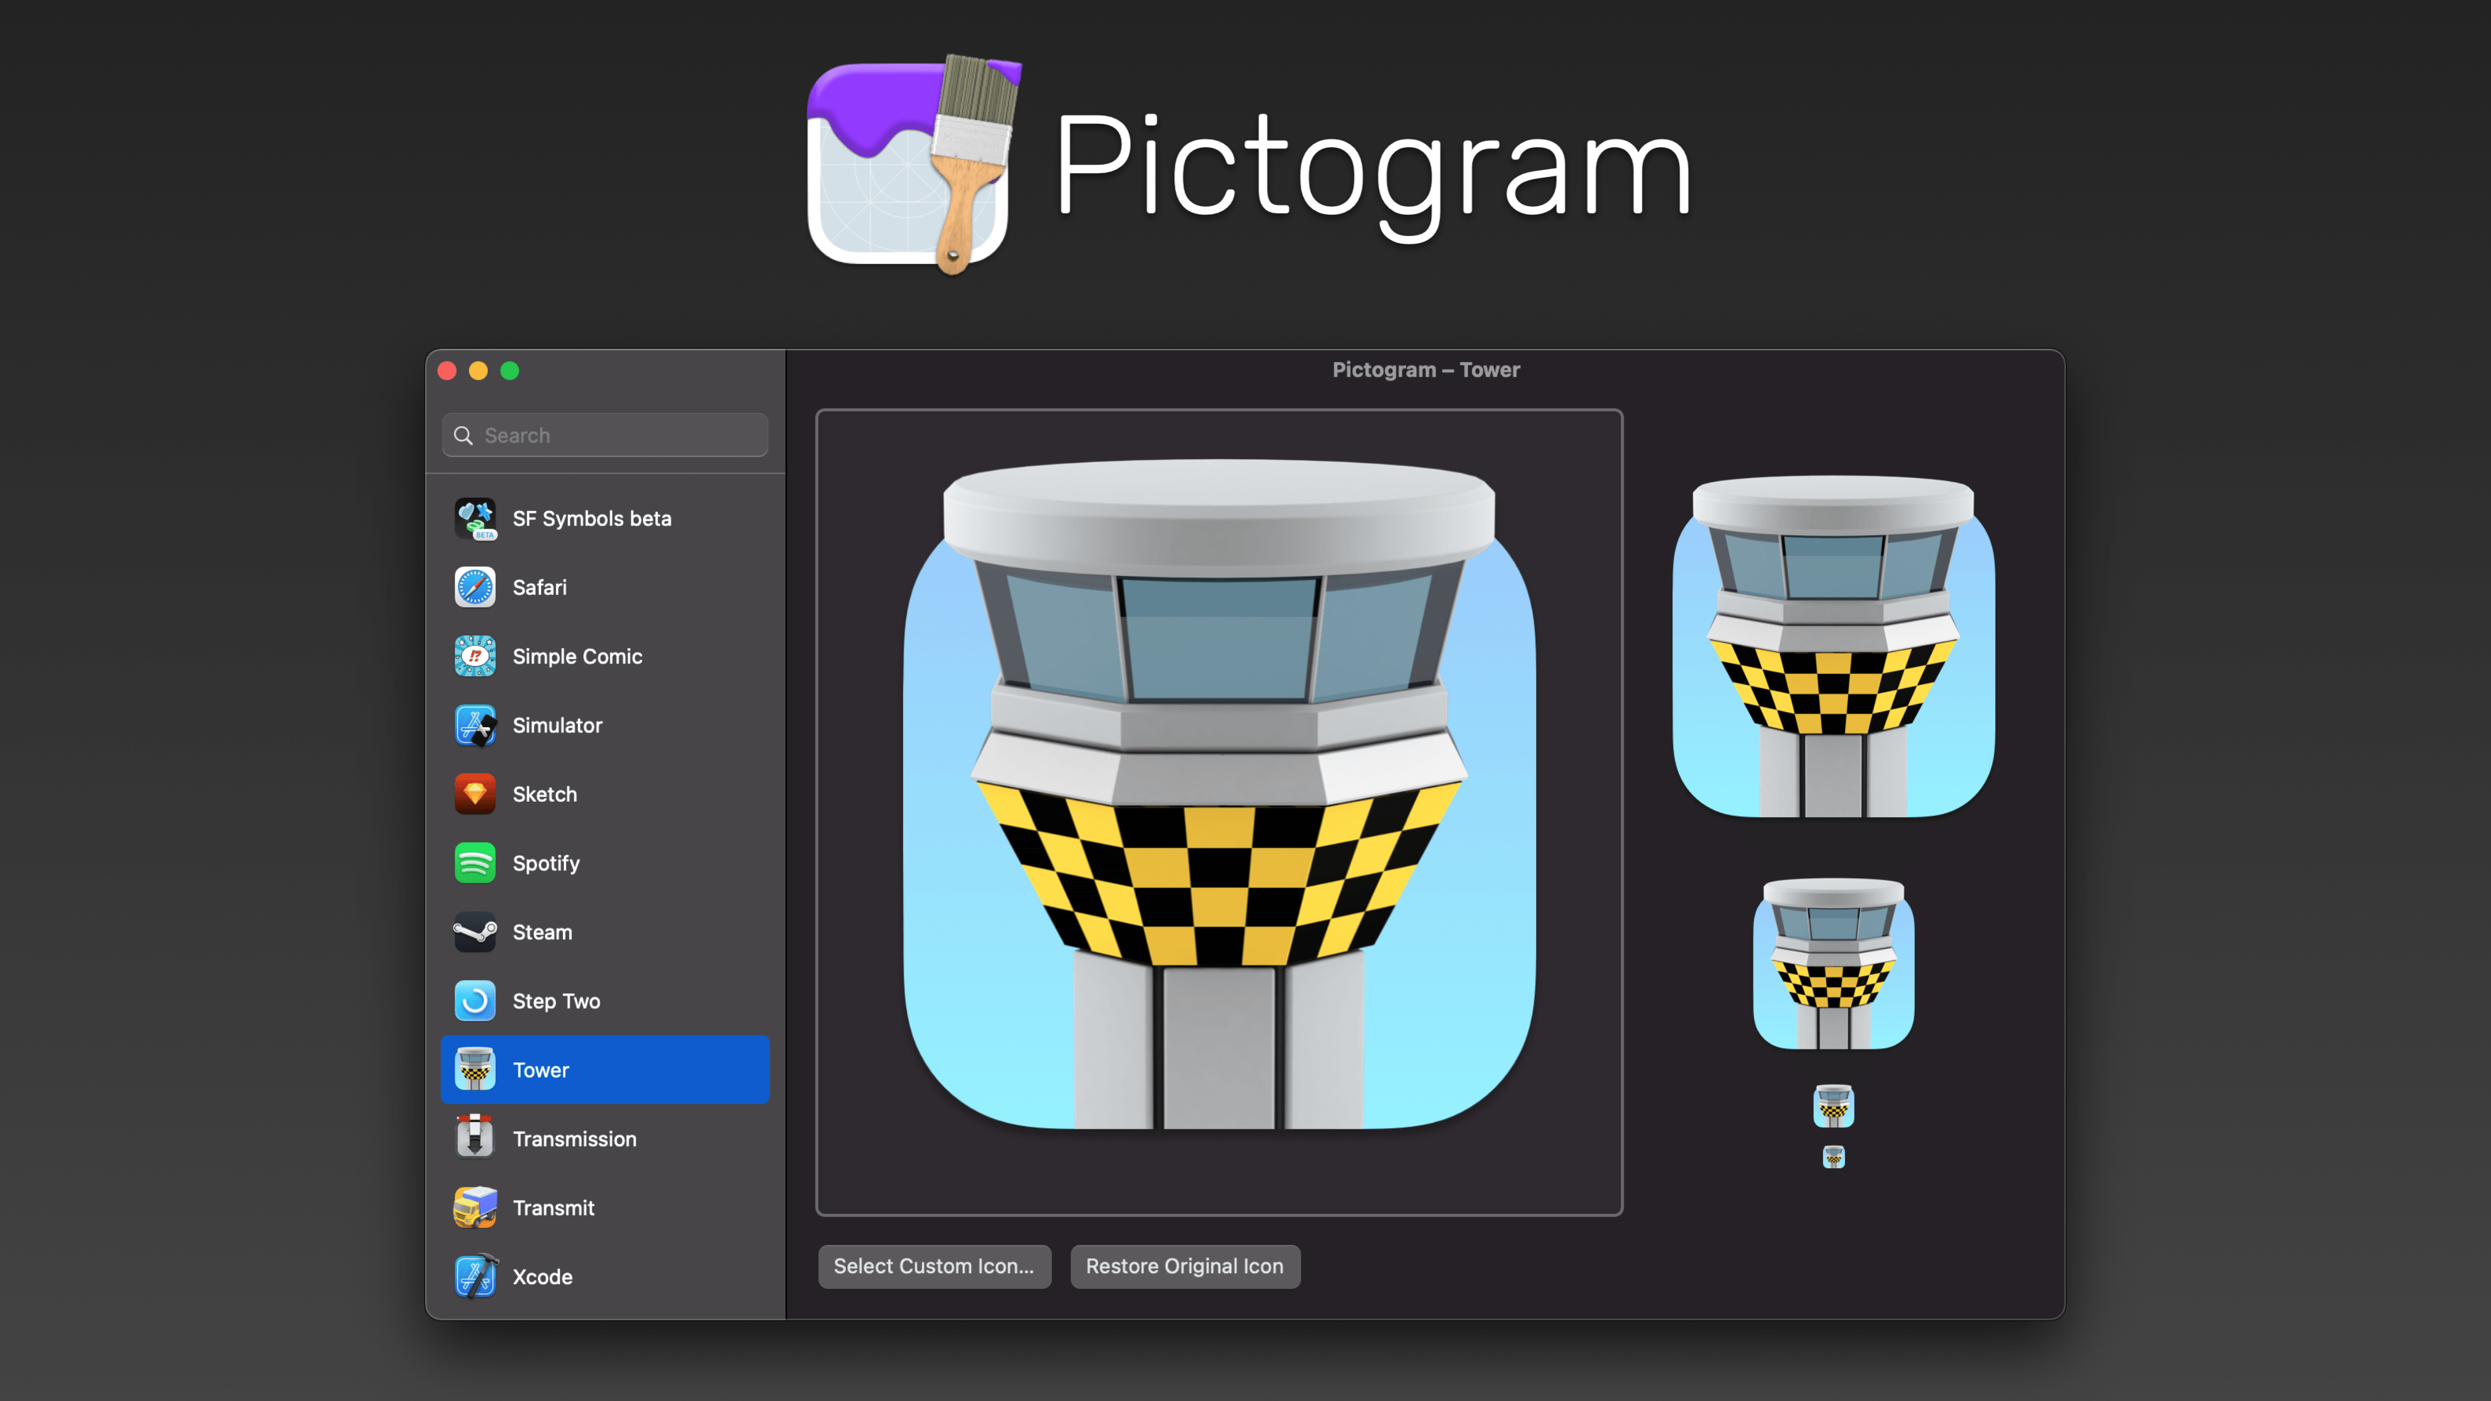This screenshot has height=1401, width=2491.
Task: Pick the "Xcode" label in the app list
Action: pos(542,1277)
